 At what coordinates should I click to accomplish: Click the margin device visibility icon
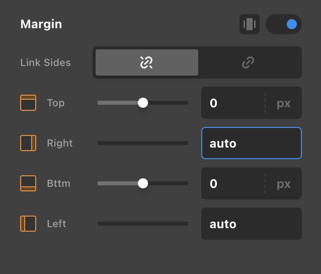click(250, 24)
